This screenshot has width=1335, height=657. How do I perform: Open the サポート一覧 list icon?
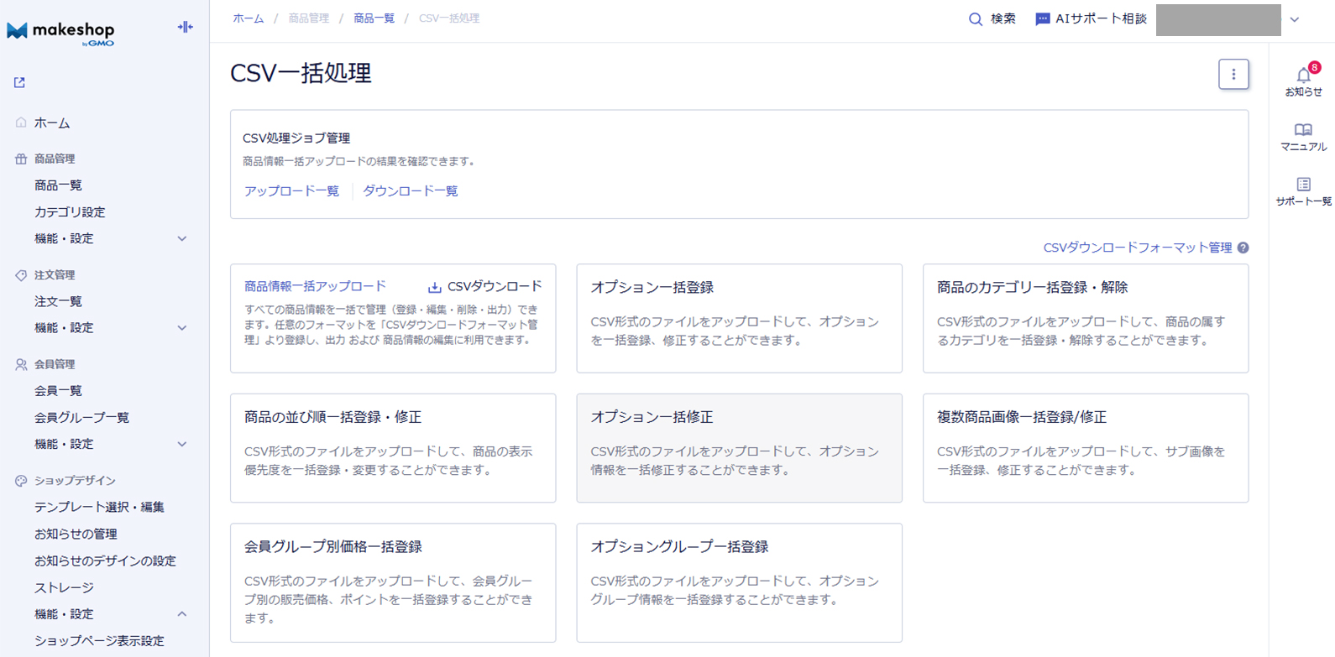tap(1303, 185)
